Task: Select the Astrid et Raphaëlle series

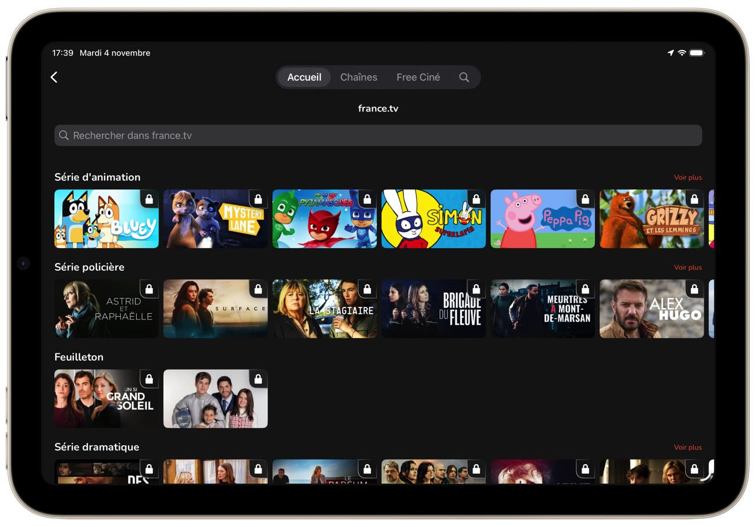Action: [106, 309]
